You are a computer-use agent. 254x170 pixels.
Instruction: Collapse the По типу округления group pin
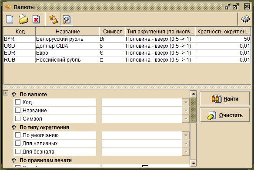14,127
